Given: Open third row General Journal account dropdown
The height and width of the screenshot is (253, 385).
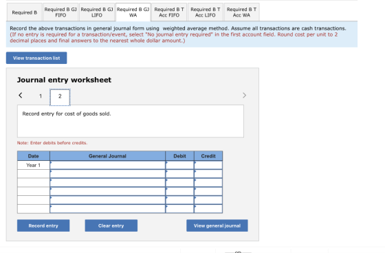Looking at the screenshot, I should coord(107,182).
